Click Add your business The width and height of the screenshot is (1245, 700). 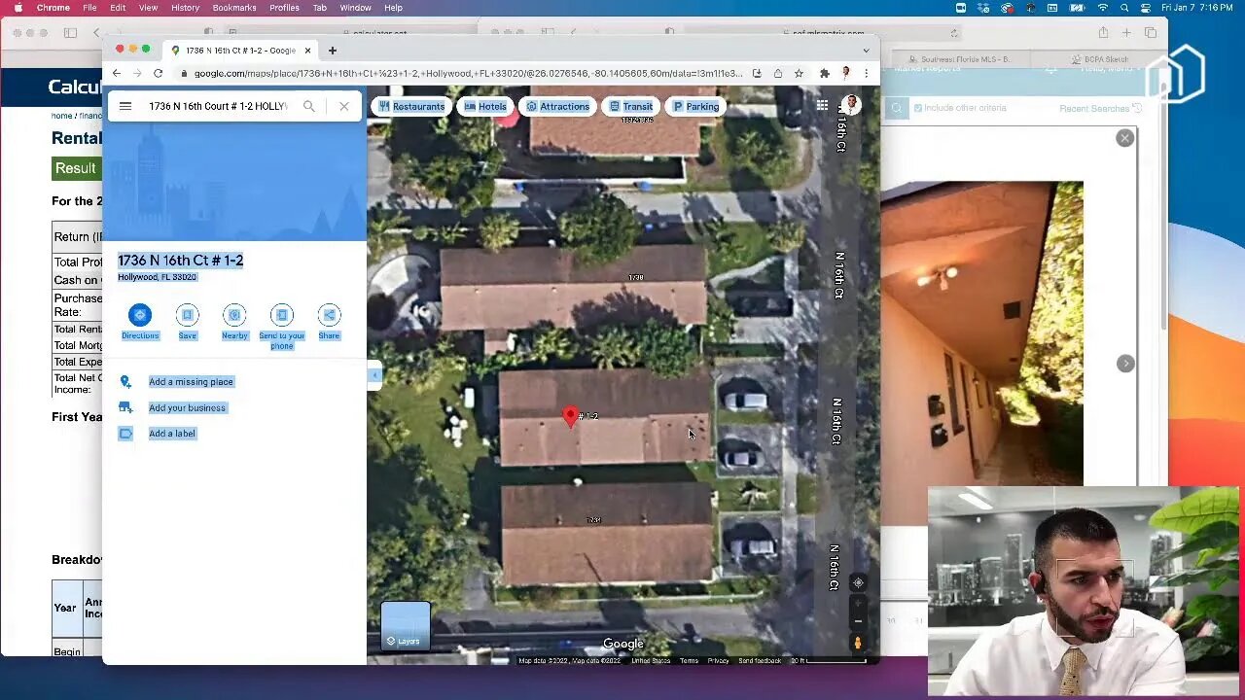[187, 407]
